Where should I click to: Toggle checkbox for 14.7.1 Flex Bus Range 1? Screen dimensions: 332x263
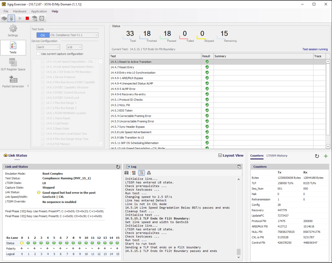[43, 103]
